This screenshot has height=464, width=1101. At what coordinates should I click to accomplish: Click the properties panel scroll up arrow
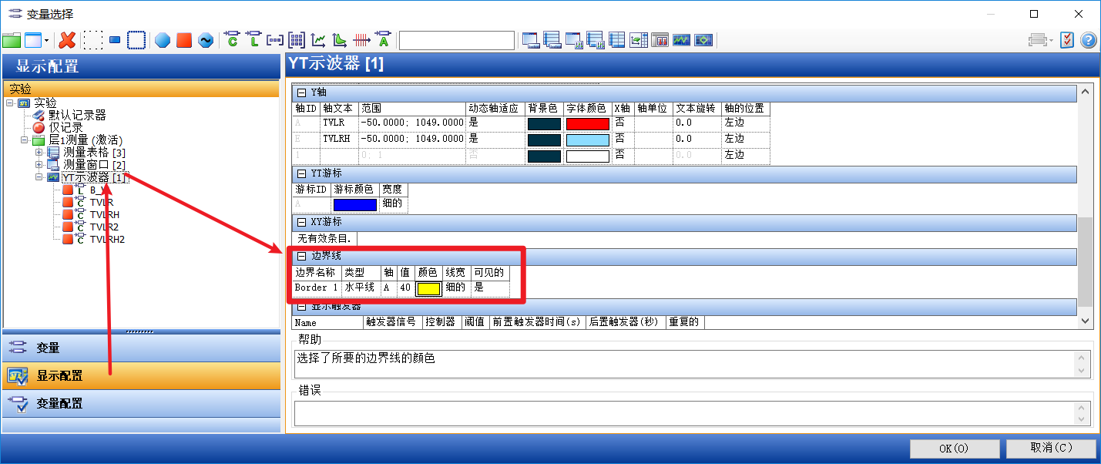[x=1085, y=92]
